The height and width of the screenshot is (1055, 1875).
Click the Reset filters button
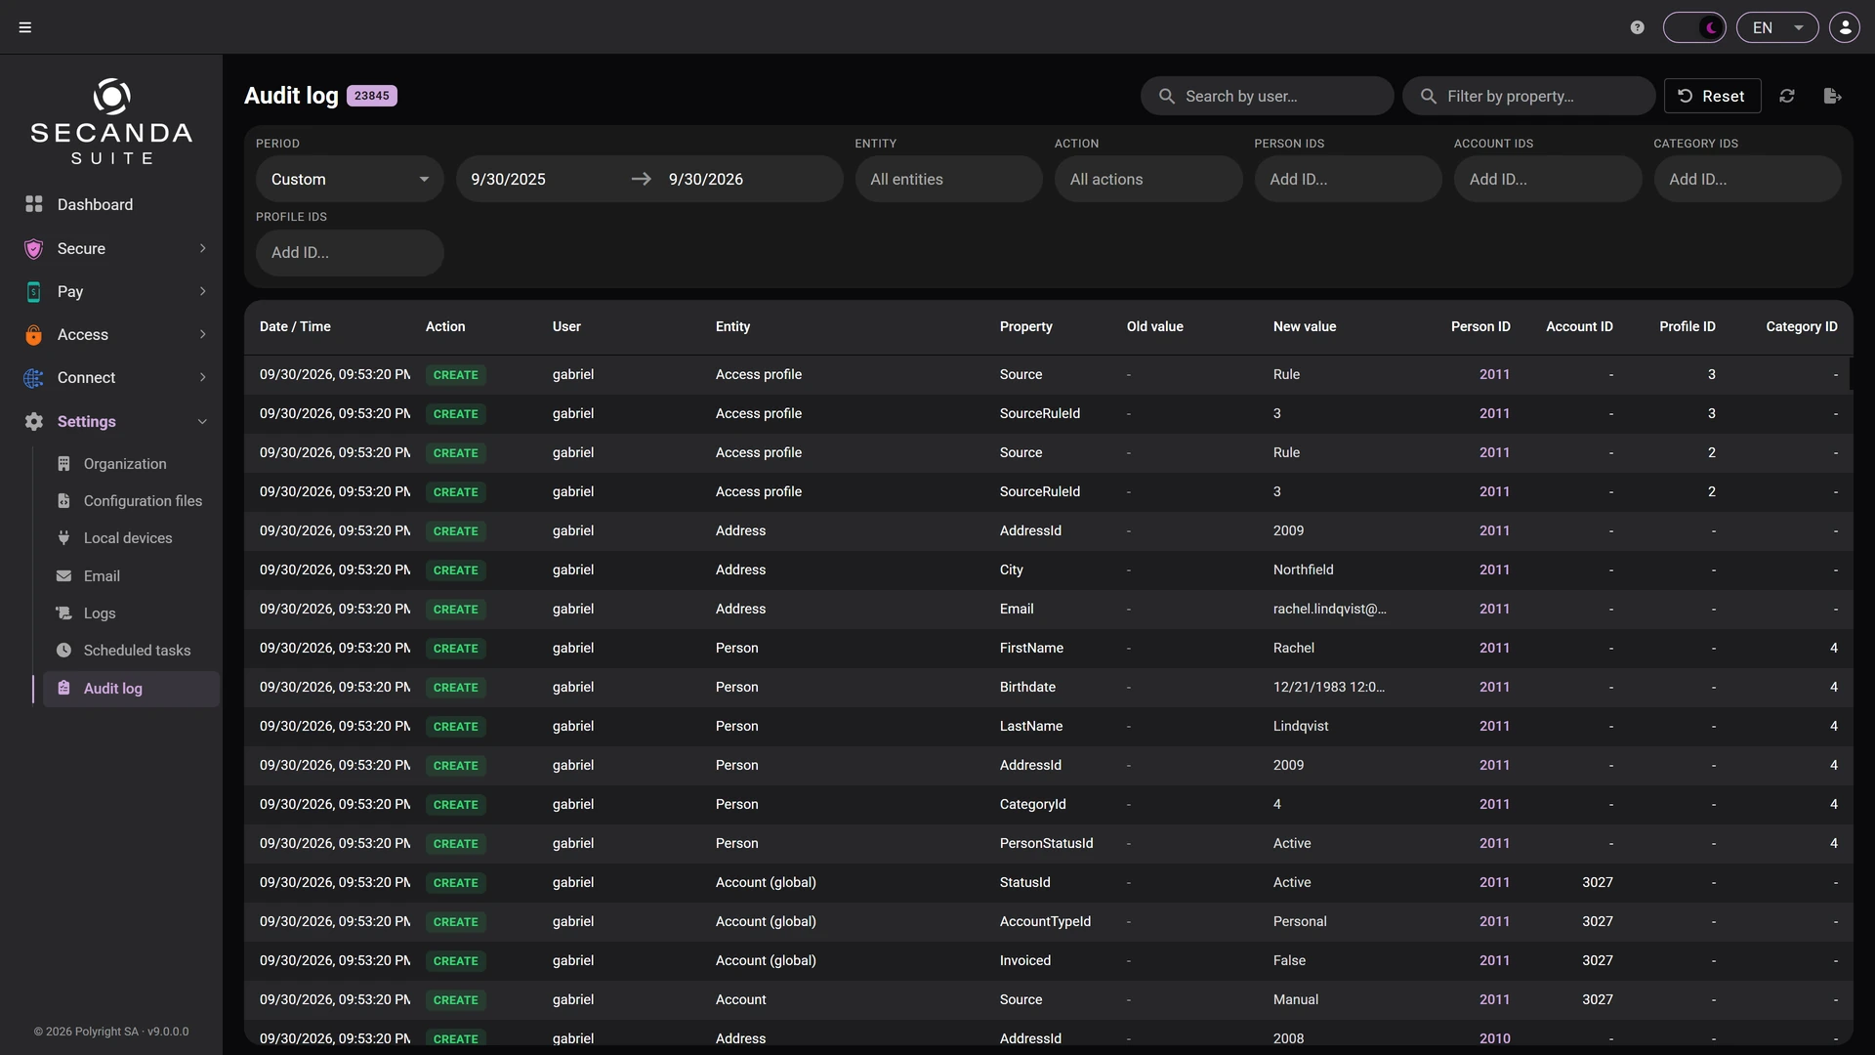(x=1712, y=96)
